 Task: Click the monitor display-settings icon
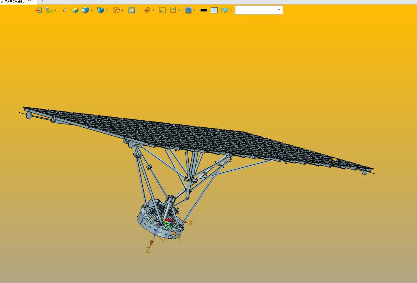[188, 10]
